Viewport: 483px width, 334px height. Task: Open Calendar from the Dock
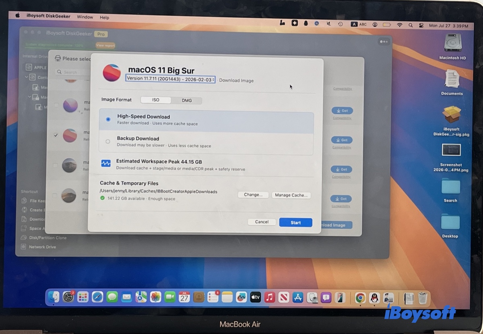pyautogui.click(x=184, y=297)
